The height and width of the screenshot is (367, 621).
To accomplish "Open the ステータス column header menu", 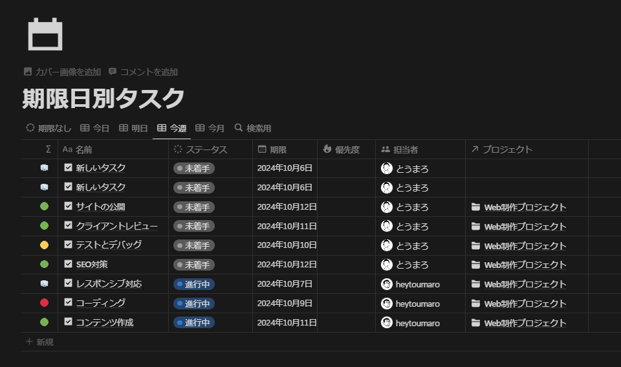I will (206, 150).
